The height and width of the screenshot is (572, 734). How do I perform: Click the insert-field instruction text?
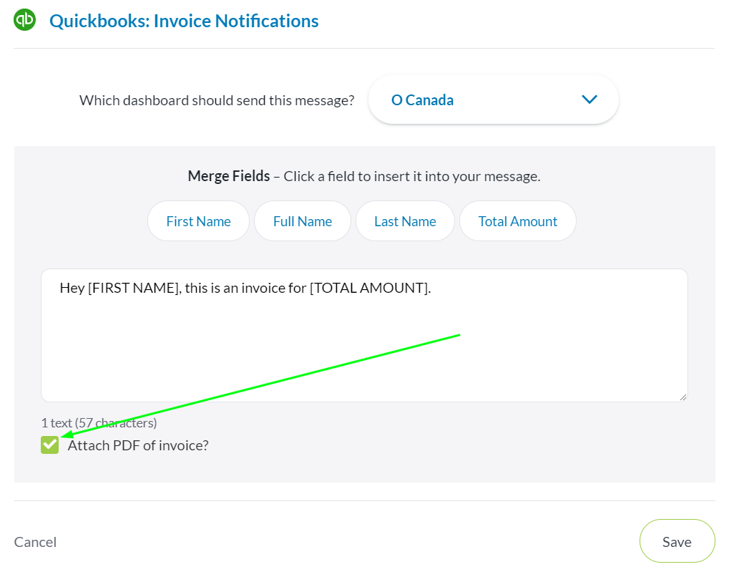click(412, 177)
